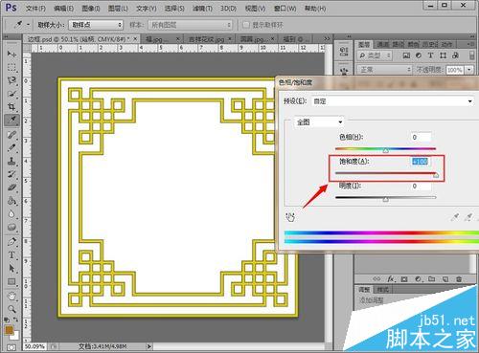Click the Hue value input field
Image resolution: width=479 pixels, height=353 pixels.
(x=421, y=137)
